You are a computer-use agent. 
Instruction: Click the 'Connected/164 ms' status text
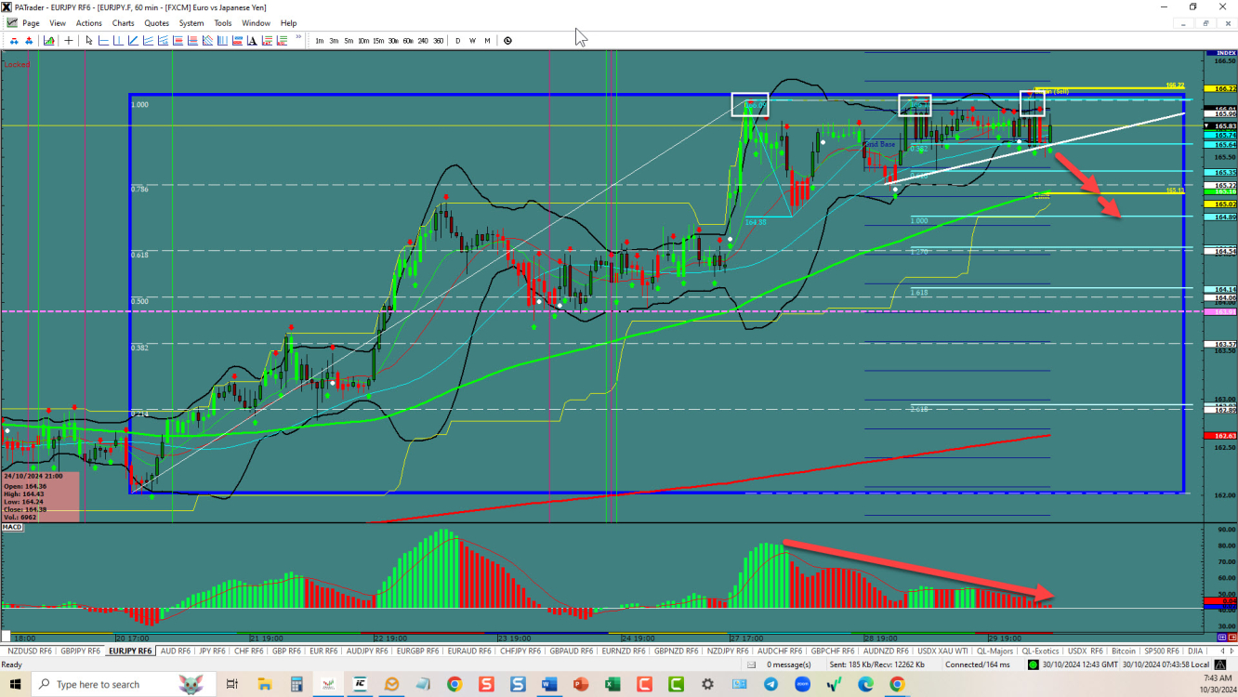978,664
